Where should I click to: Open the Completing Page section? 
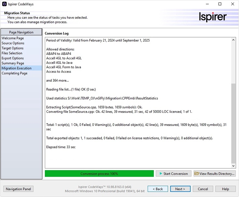tap(14, 73)
